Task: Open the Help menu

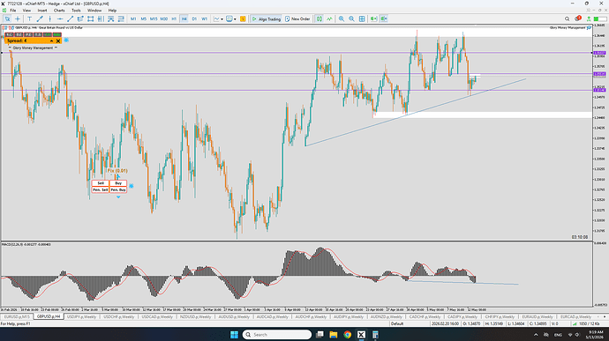Action: (x=112, y=11)
